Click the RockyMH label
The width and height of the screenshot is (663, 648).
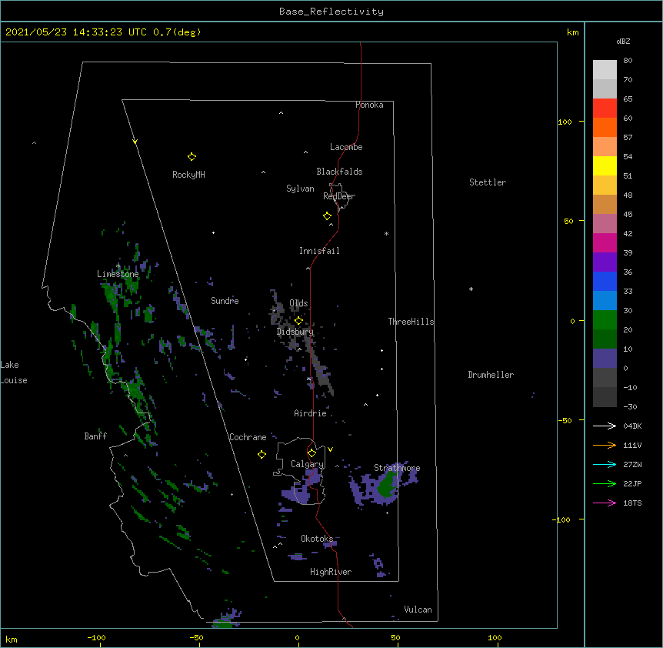click(x=188, y=175)
